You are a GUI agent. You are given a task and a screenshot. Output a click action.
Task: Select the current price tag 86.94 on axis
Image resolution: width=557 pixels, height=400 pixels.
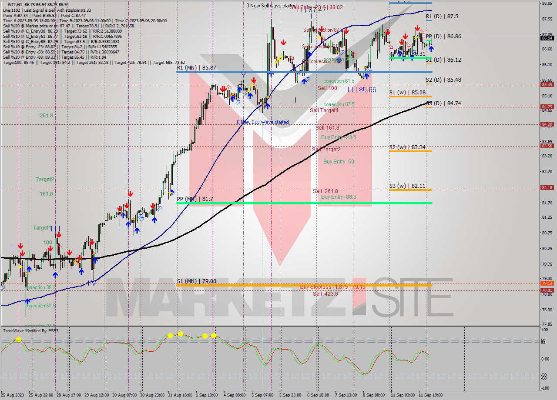(547, 38)
